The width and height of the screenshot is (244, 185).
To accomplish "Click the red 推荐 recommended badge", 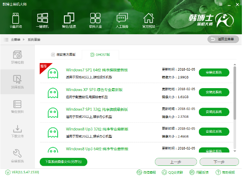I will pos(44,67).
